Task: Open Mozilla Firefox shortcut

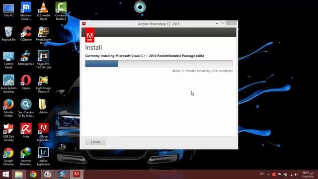Action: (8, 108)
